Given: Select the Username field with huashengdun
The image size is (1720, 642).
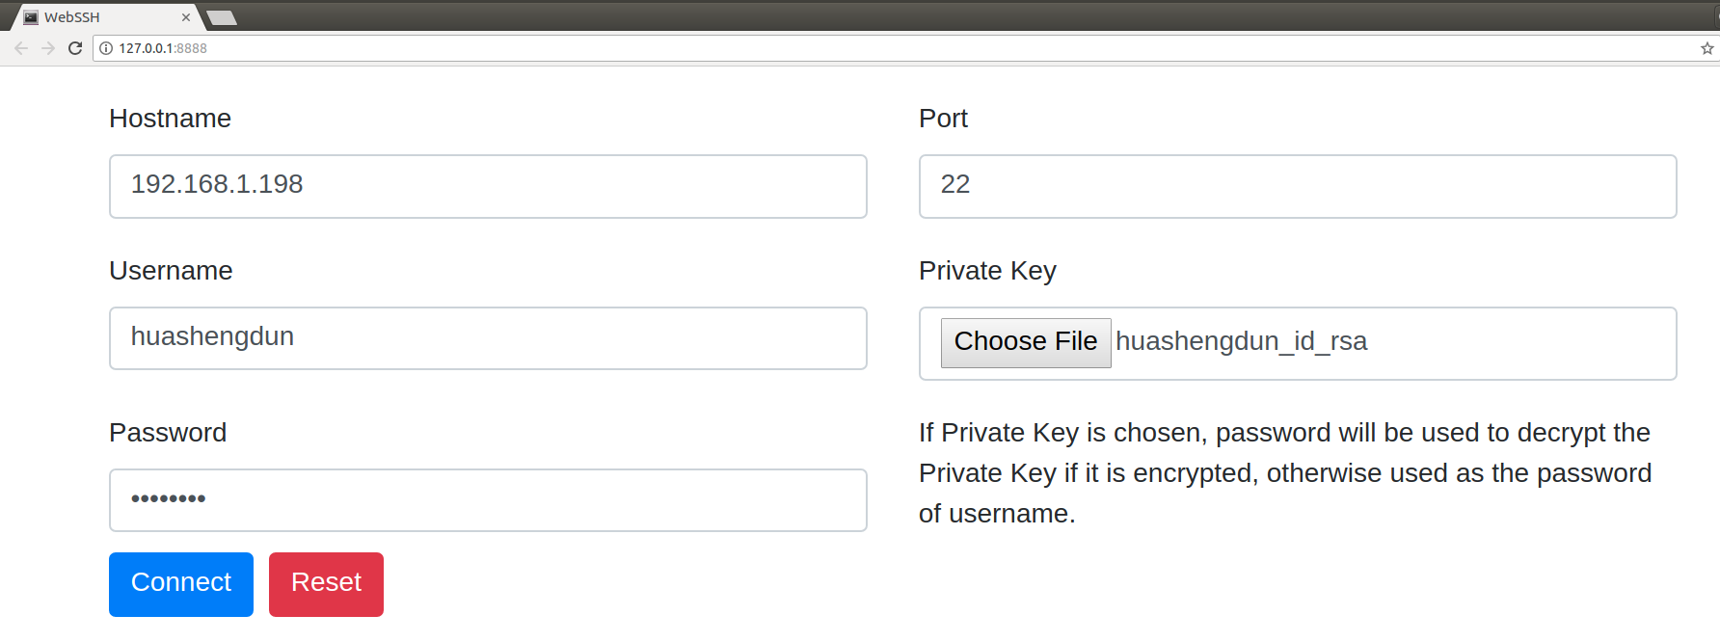Looking at the screenshot, I should [488, 338].
